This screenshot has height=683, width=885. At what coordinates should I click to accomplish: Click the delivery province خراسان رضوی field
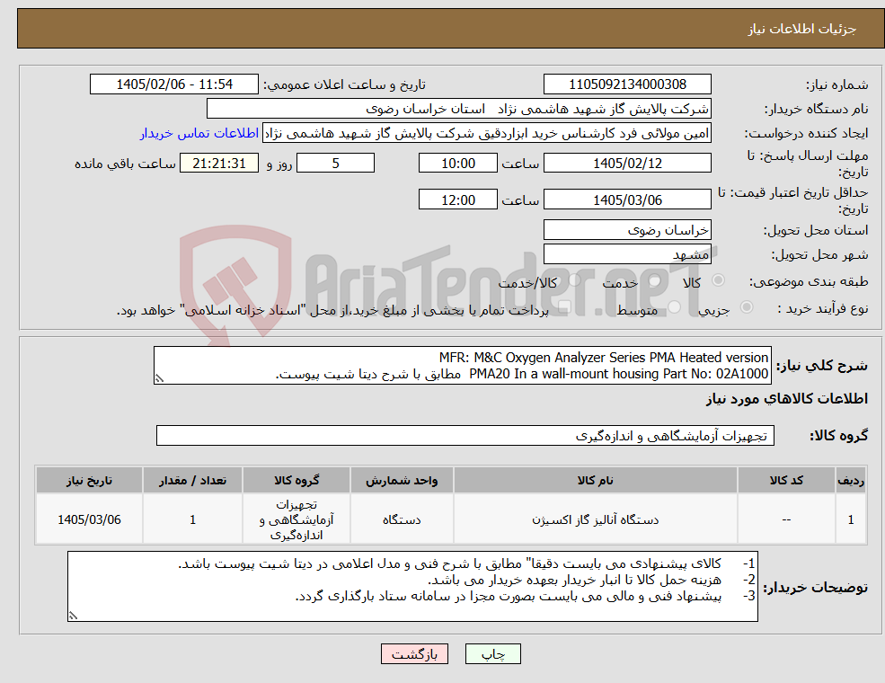(x=627, y=230)
